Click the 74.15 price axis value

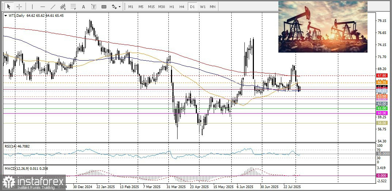[x=382, y=45]
